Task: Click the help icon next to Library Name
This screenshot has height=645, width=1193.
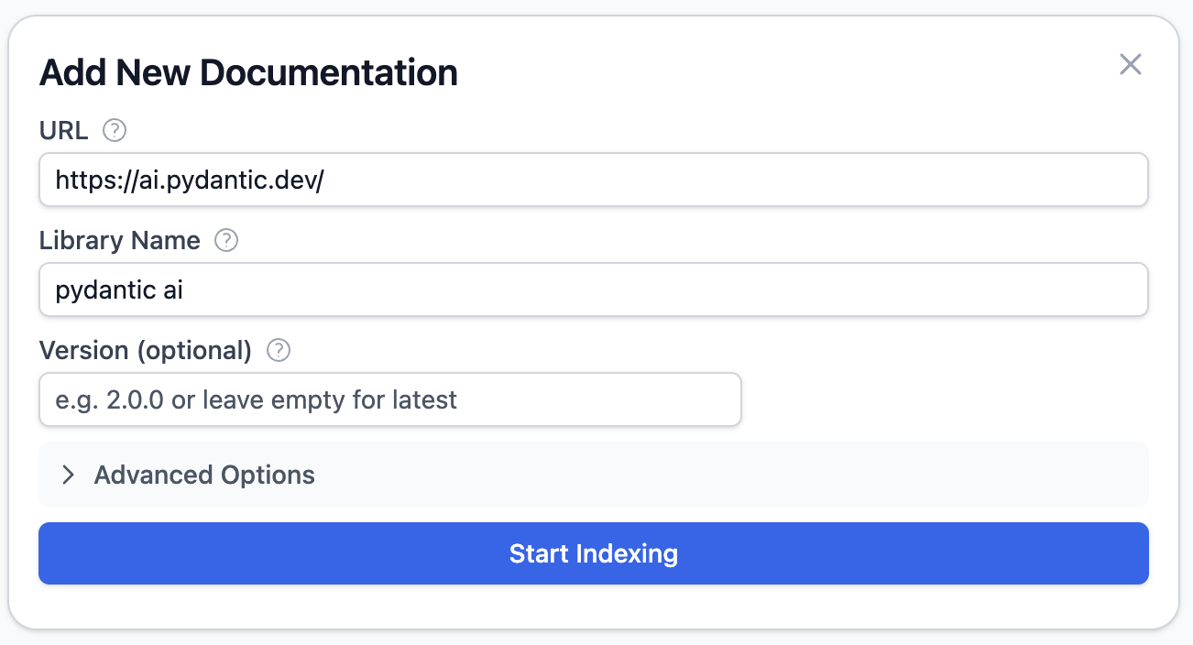Action: click(225, 241)
